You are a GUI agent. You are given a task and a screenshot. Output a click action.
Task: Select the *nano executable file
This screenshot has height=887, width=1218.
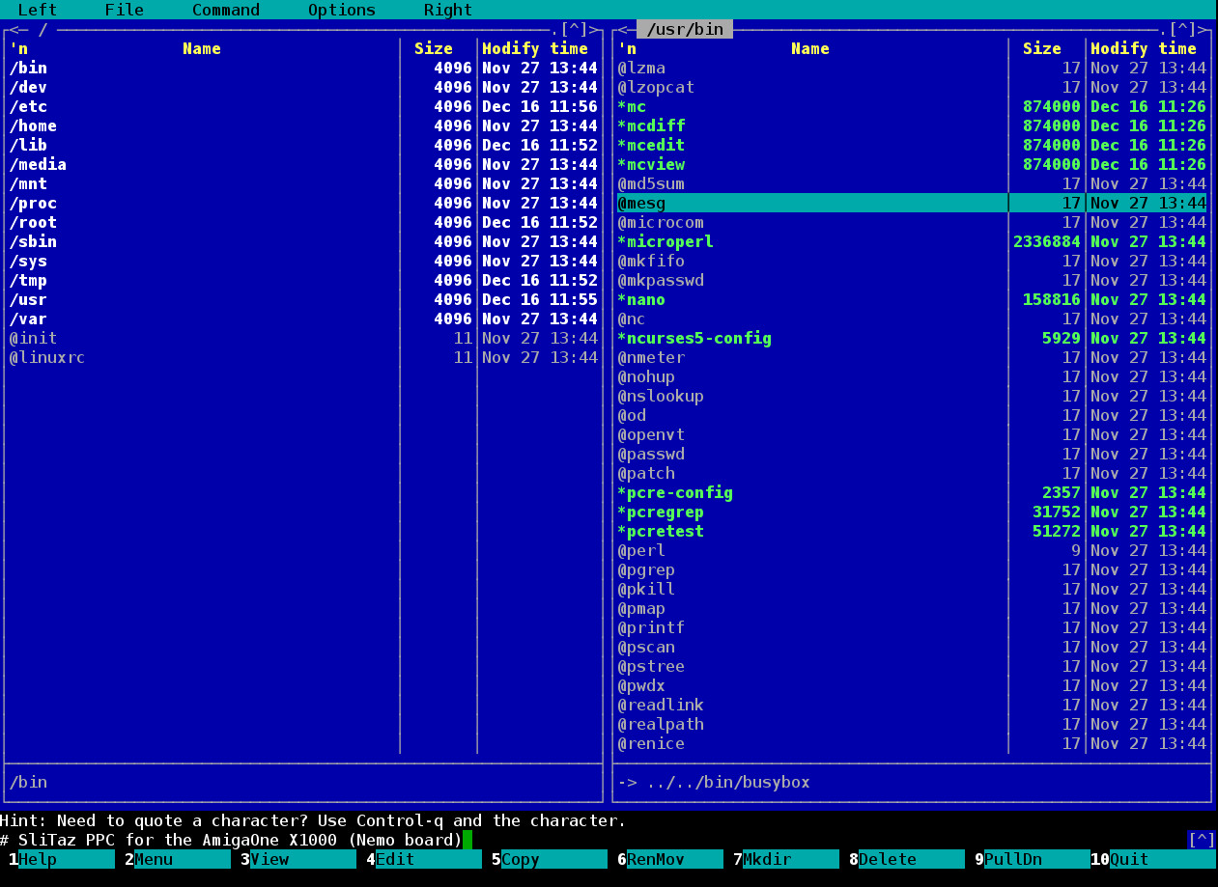point(641,299)
